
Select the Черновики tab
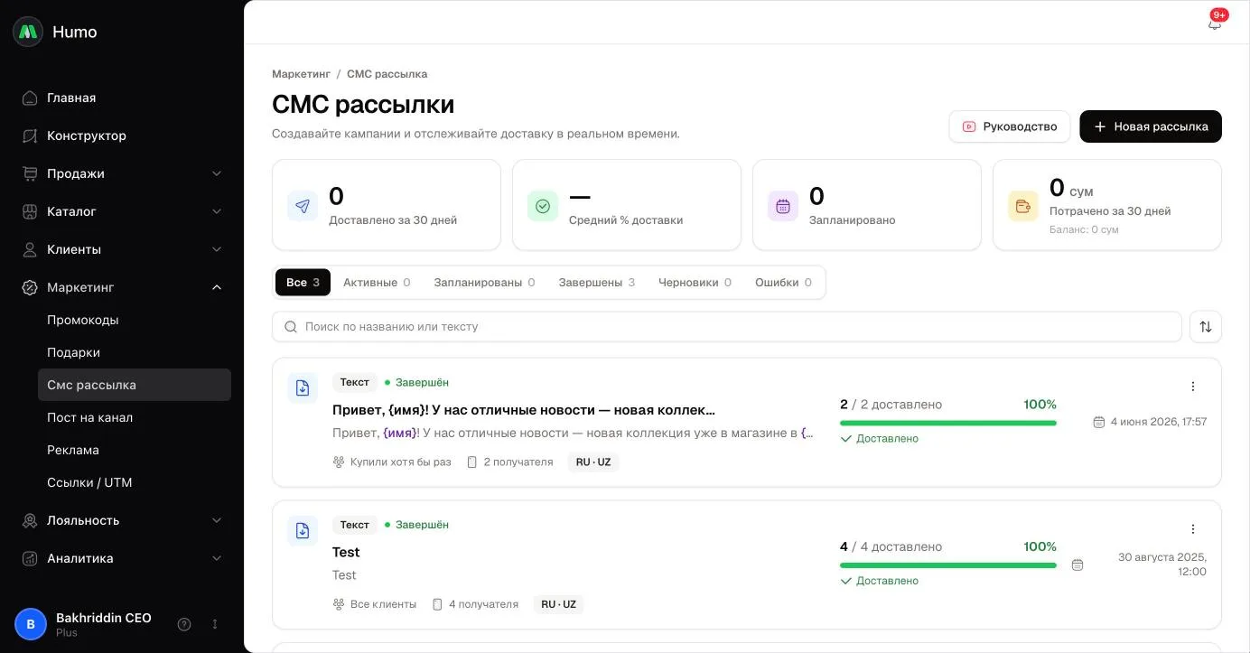[695, 283]
